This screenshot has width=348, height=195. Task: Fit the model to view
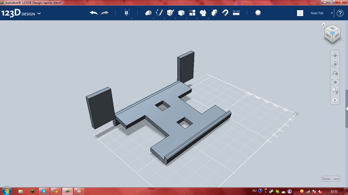[x=335, y=82]
